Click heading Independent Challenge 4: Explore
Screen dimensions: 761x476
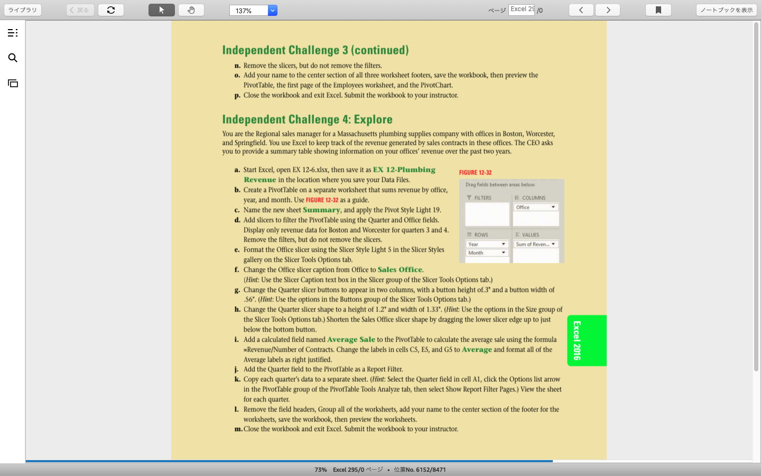tap(307, 120)
